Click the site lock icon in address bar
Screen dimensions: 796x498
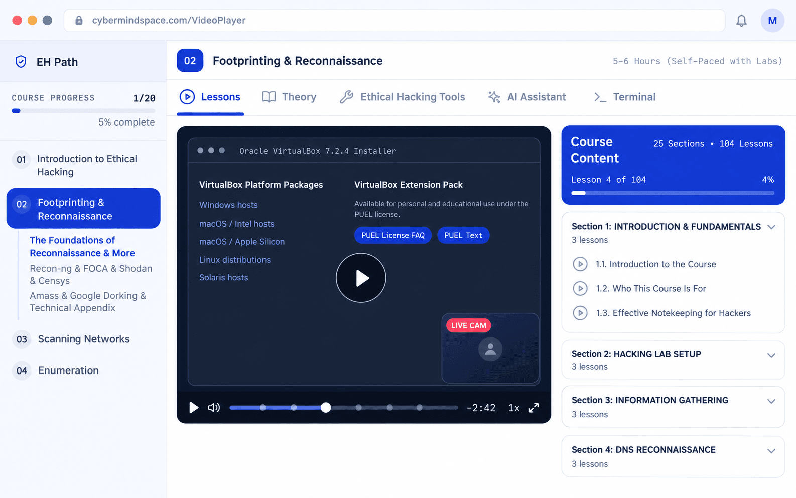(79, 21)
